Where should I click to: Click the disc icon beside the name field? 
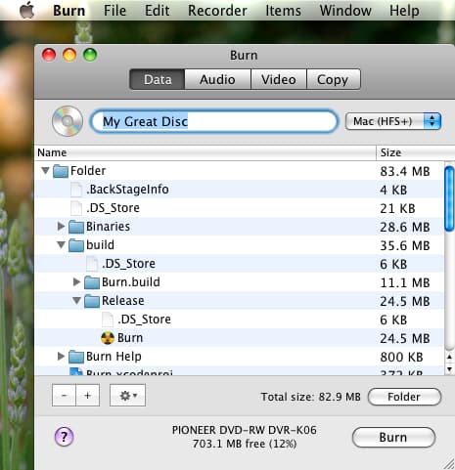pyautogui.click(x=68, y=121)
